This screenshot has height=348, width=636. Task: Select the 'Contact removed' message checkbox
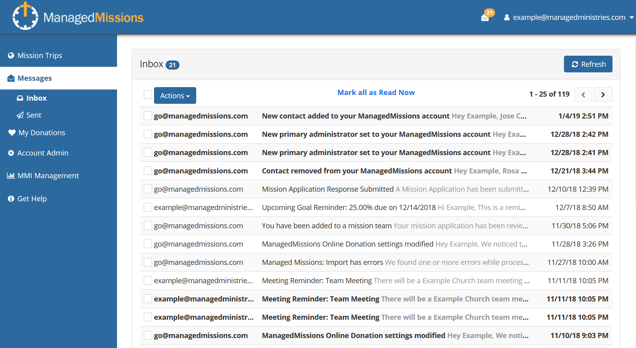click(148, 171)
